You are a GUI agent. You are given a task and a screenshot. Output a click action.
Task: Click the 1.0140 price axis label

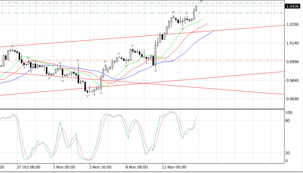pyautogui.click(x=292, y=43)
